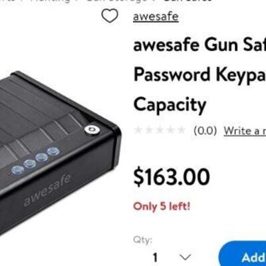
Task: Click the (0.0) rating score
Action: (205, 131)
